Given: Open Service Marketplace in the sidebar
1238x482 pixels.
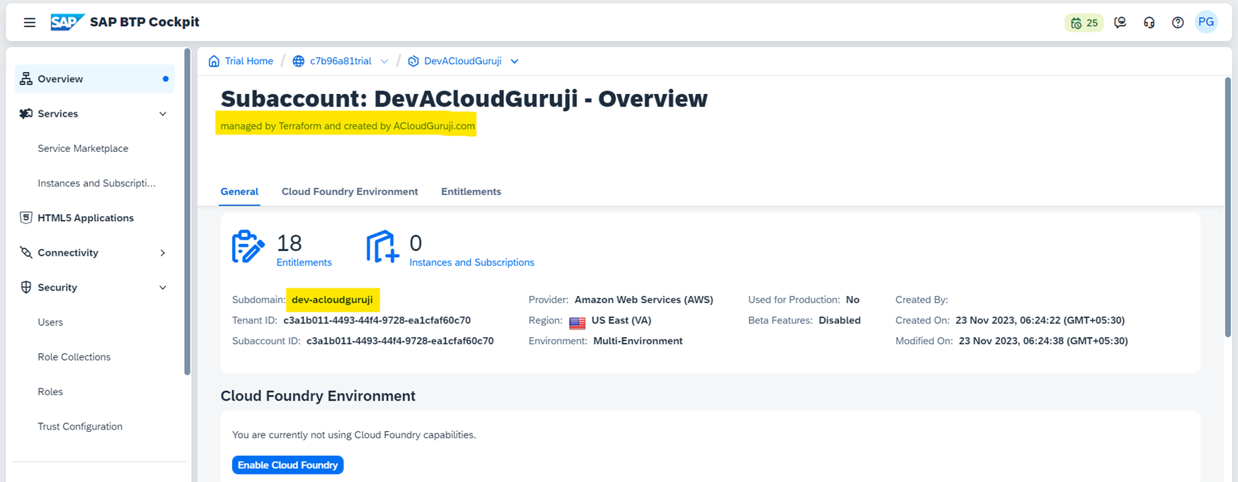Looking at the screenshot, I should (83, 148).
